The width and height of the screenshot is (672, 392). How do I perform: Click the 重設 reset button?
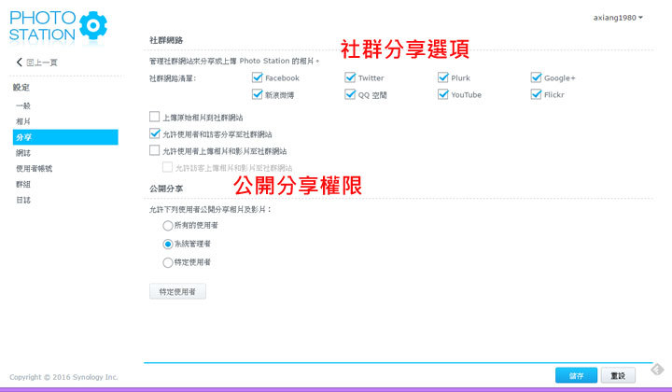point(618,375)
